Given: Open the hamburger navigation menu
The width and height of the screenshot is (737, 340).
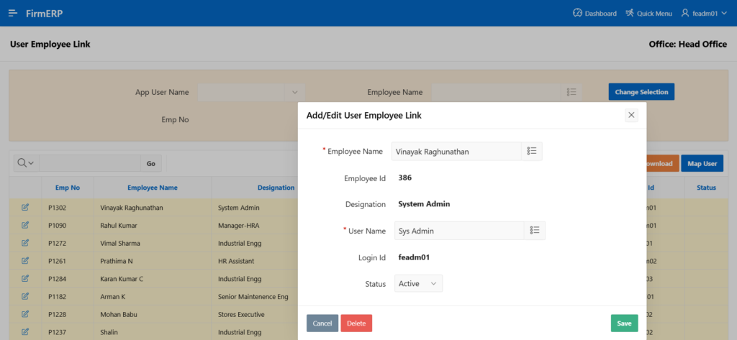Looking at the screenshot, I should 13,13.
